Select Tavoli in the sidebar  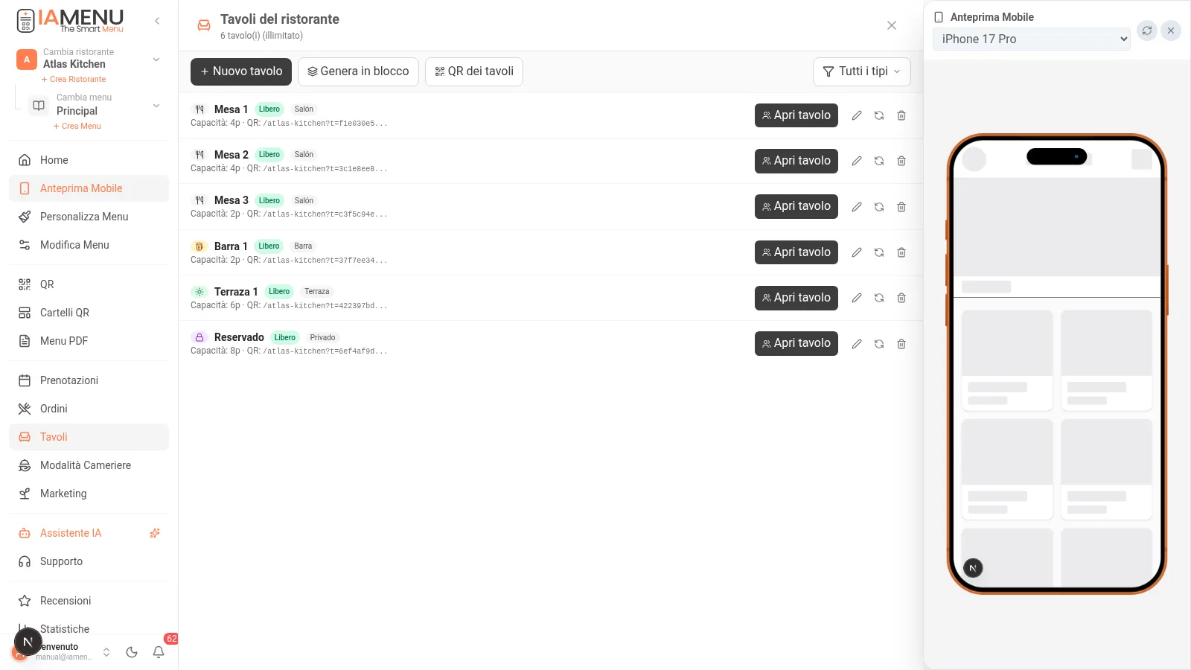(x=89, y=437)
